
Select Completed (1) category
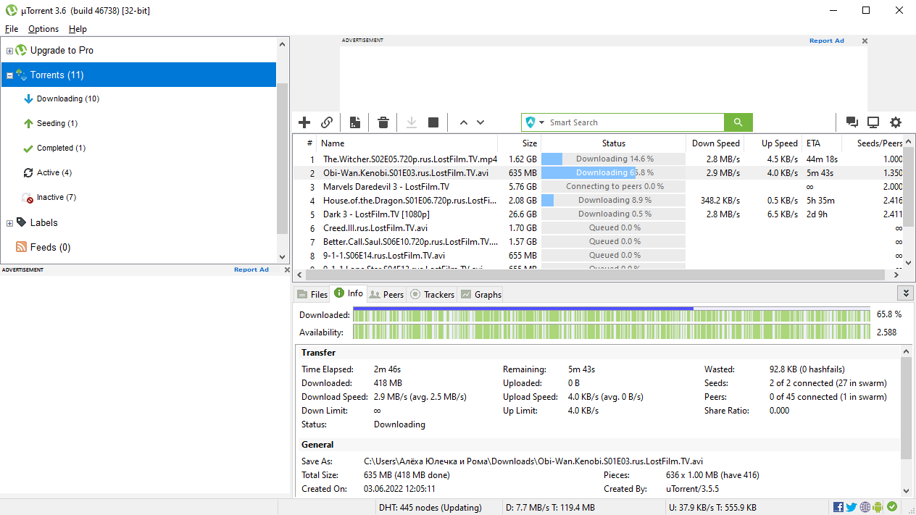click(62, 148)
